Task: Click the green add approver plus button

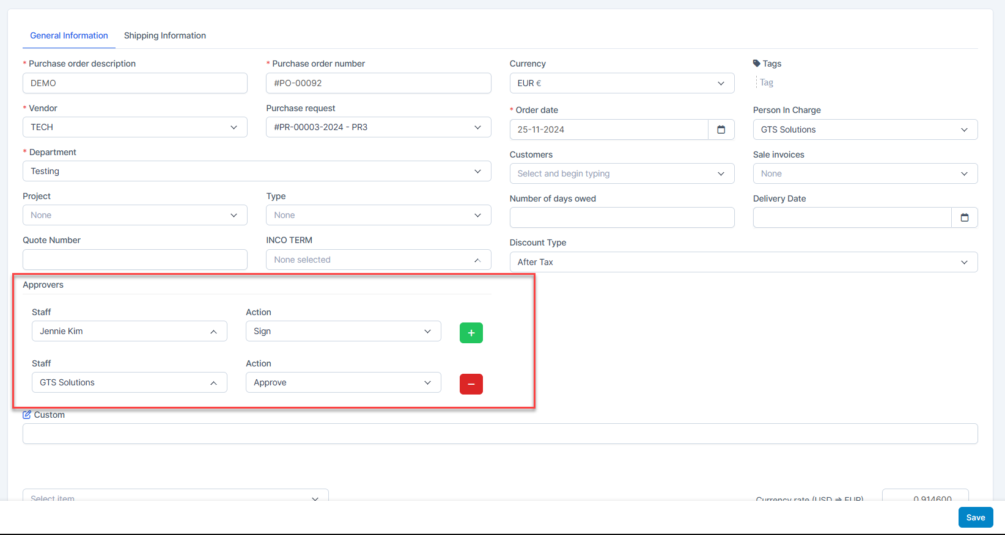Action: point(471,333)
